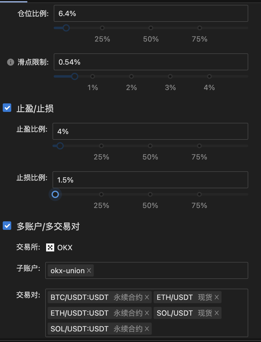Set 滑点限制 slider to 2% mark
Viewport: 261px width, 342px height.
coord(131,76)
